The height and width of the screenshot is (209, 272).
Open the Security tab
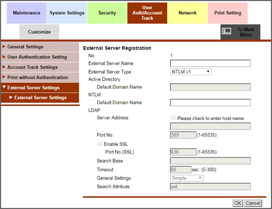pyautogui.click(x=107, y=13)
